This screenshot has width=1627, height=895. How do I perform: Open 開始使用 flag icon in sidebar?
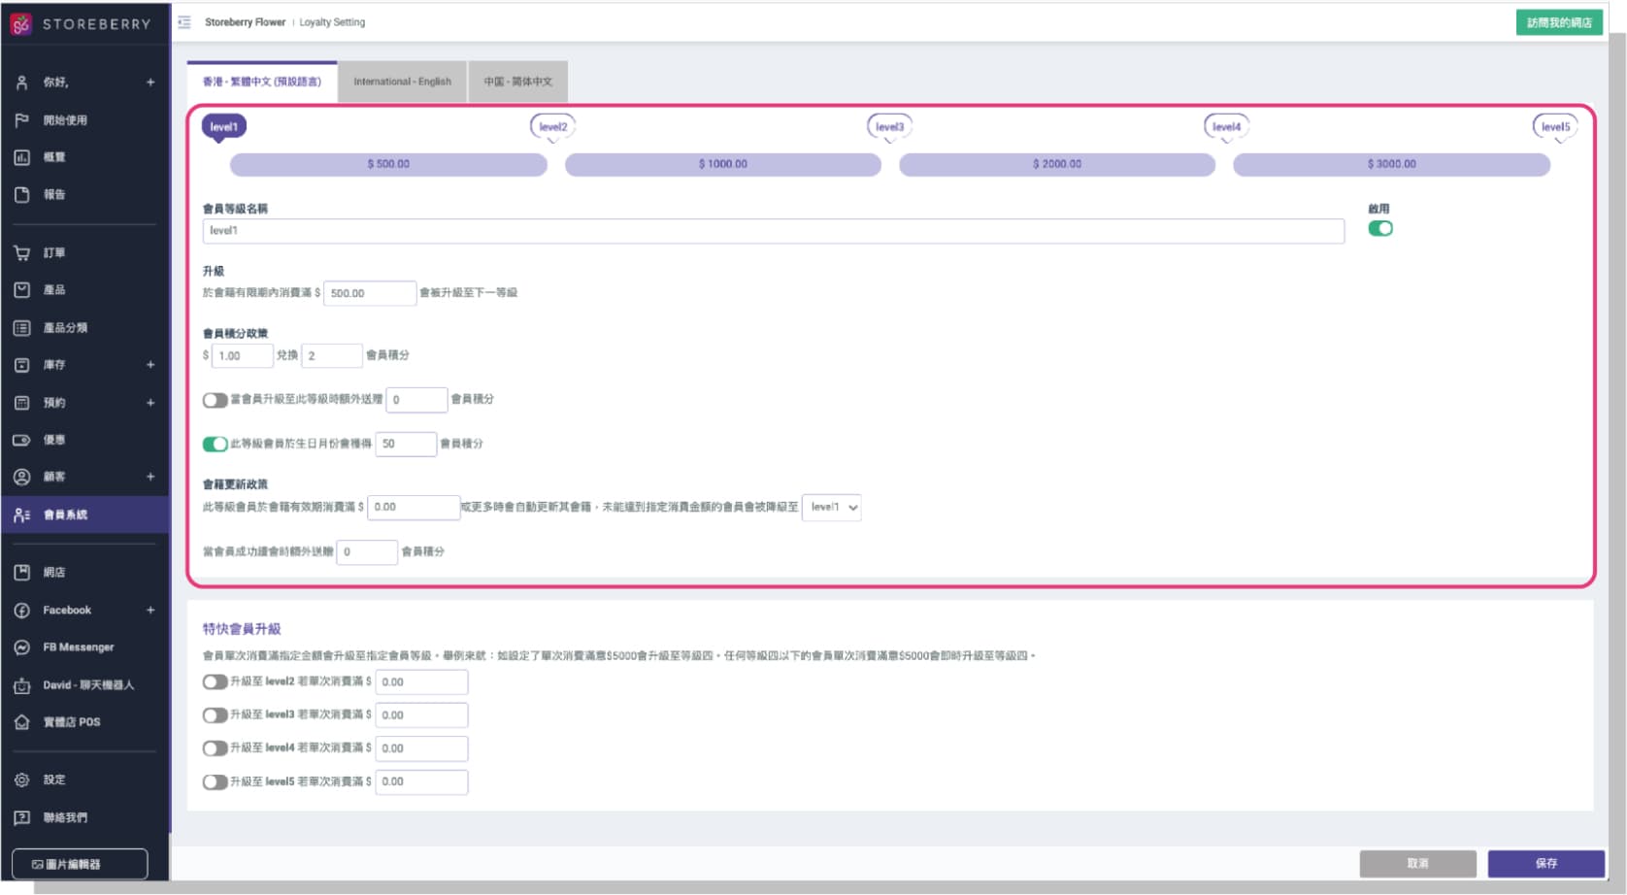[x=21, y=120]
